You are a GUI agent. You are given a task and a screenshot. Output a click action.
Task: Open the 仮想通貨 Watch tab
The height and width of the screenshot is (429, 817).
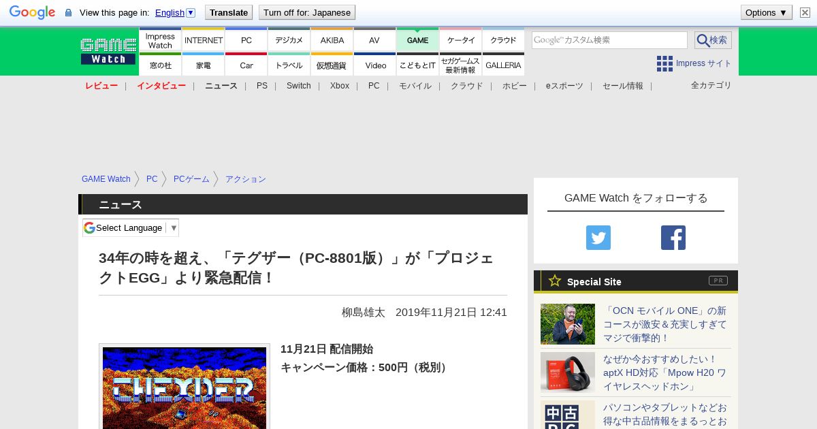pyautogui.click(x=332, y=65)
